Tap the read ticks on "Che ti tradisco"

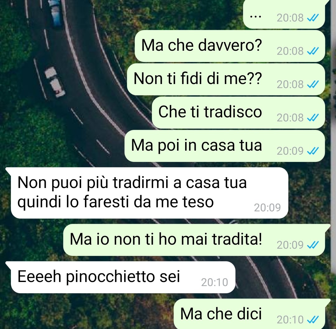313,118
